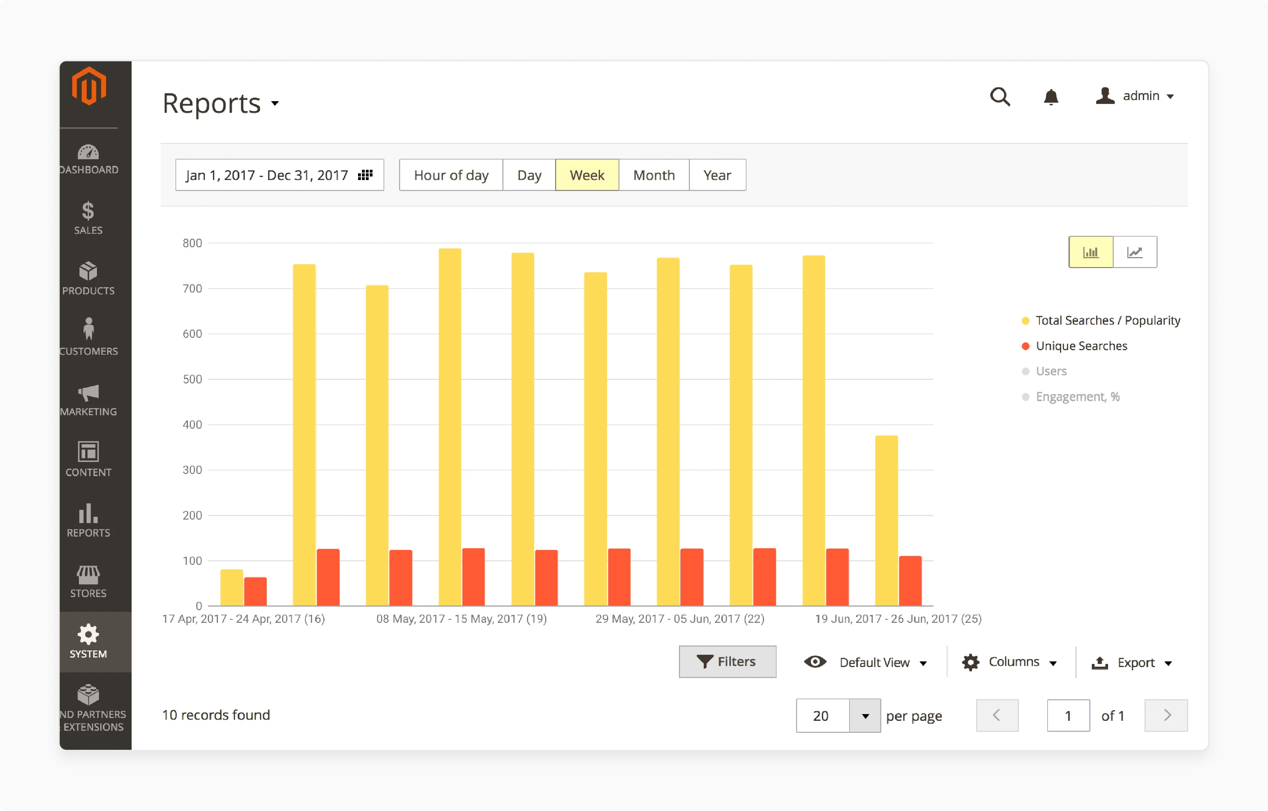
Task: Switch to the Month interval tab
Action: coord(654,175)
